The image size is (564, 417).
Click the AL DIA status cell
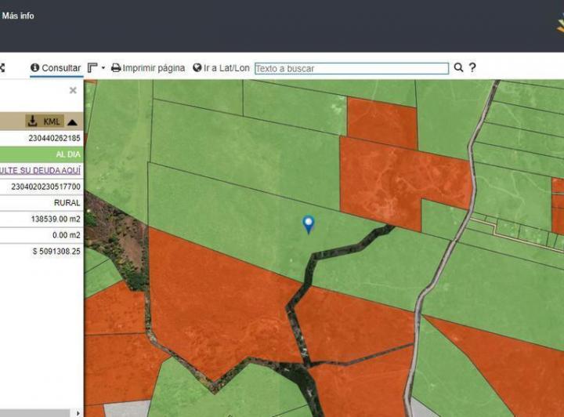point(42,154)
